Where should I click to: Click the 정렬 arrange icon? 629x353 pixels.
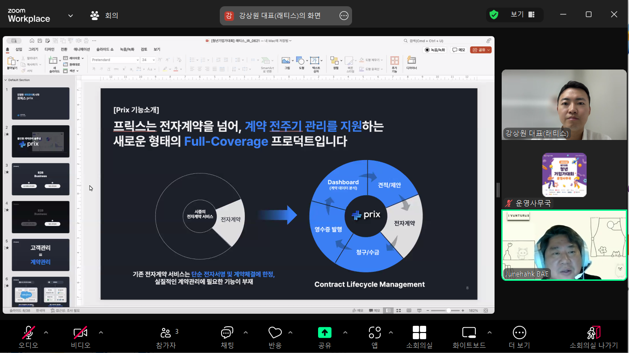(334, 61)
